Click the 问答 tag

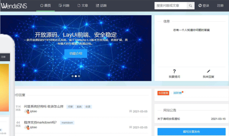[70, 107]
